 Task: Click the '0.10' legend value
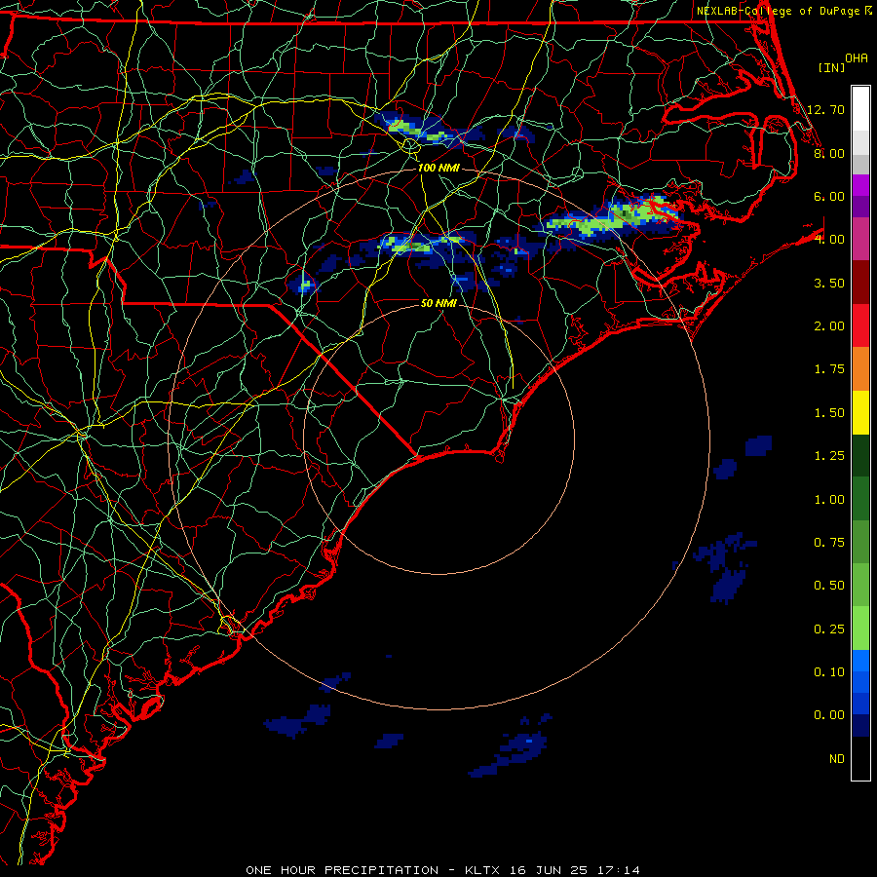(x=829, y=672)
